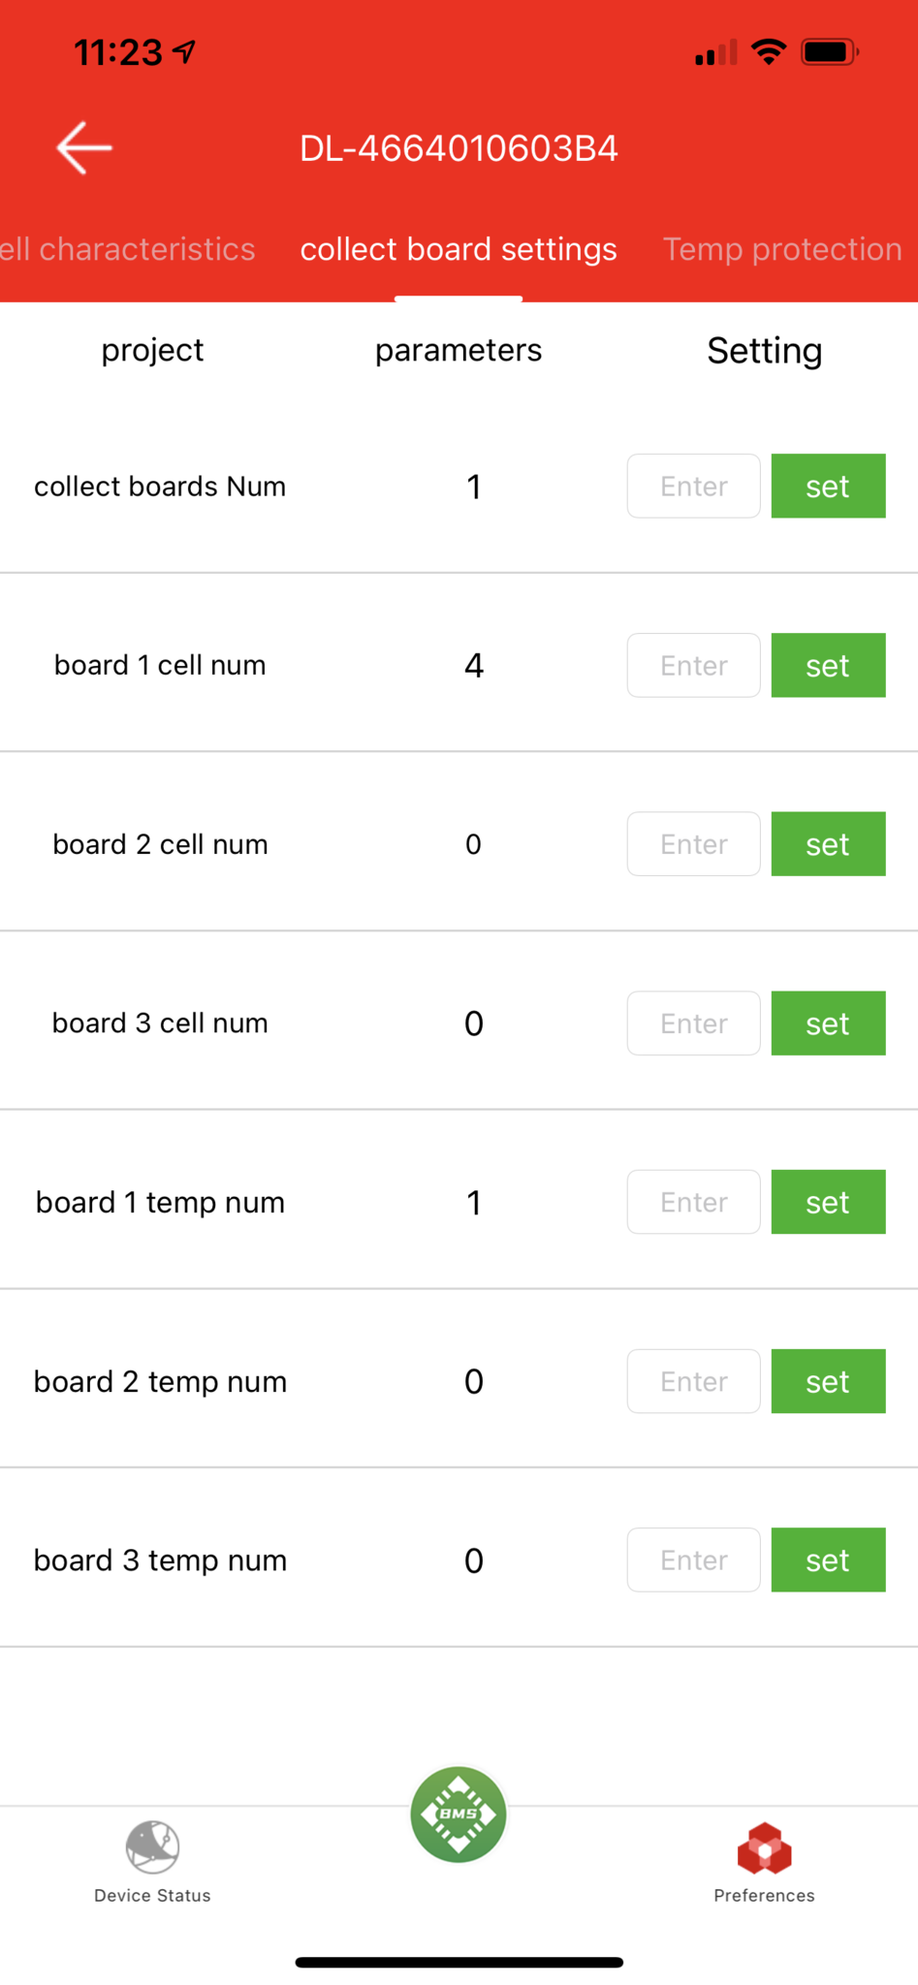Focus Enter field for board 2 cell num
The width and height of the screenshot is (918, 1985).
pyautogui.click(x=693, y=844)
